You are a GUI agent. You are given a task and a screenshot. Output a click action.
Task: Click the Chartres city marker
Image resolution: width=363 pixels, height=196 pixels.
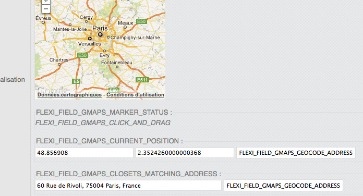point(59,65)
